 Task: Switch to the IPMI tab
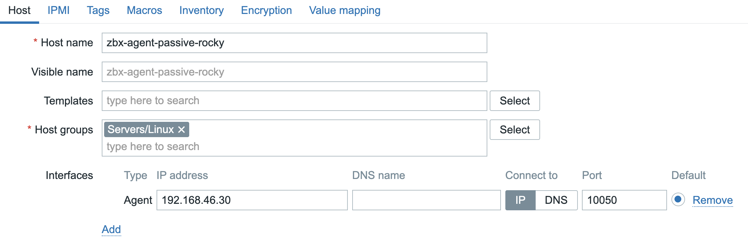point(58,10)
